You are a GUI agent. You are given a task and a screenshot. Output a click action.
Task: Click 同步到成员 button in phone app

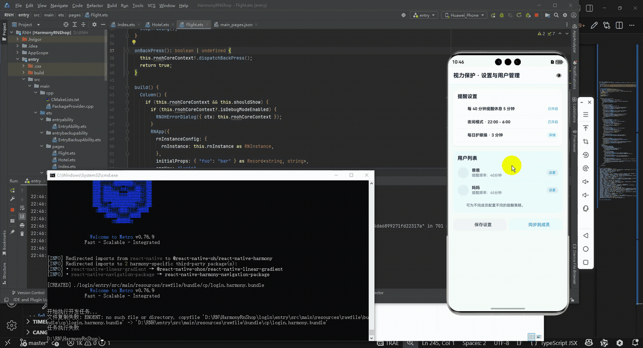(x=539, y=225)
